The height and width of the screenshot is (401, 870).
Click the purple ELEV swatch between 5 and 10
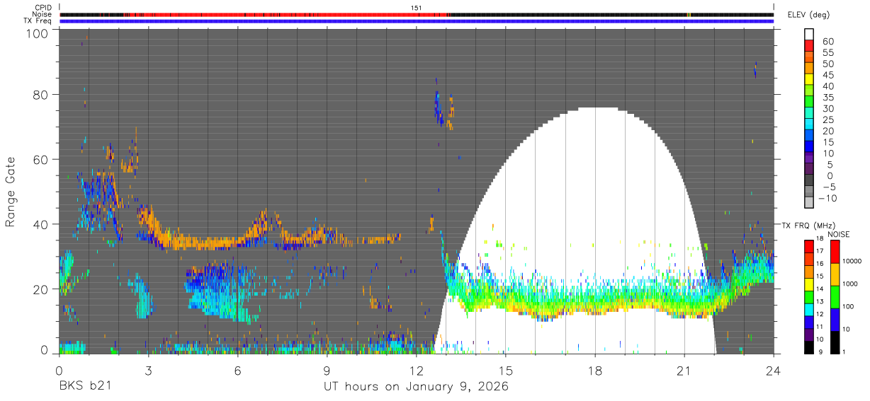click(x=809, y=158)
